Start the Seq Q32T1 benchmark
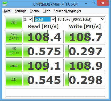 [14, 37]
